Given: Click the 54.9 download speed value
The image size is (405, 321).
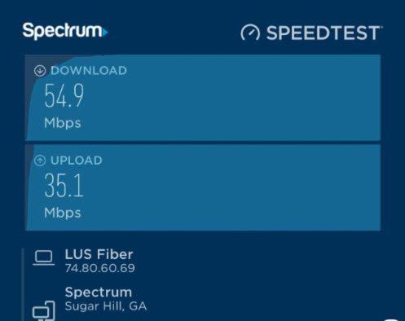Looking at the screenshot, I should pyautogui.click(x=64, y=95).
